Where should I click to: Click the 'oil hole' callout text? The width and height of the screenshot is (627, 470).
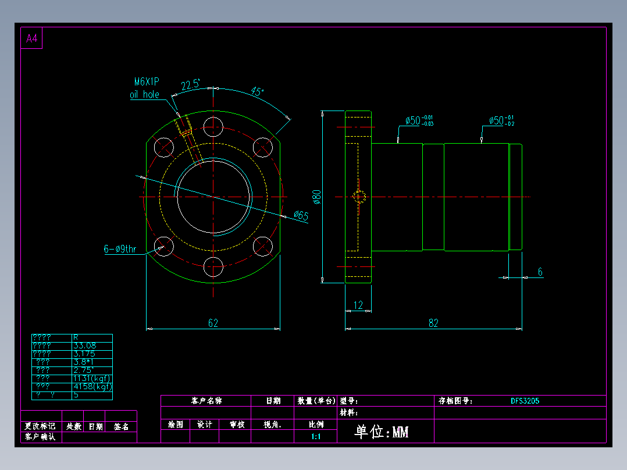[144, 95]
